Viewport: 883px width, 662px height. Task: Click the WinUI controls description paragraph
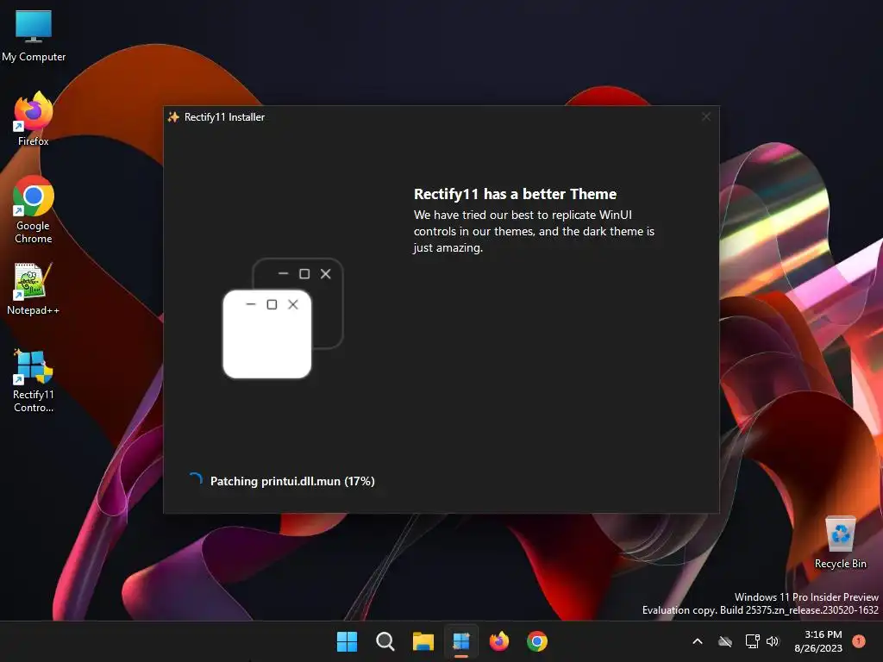(x=534, y=231)
